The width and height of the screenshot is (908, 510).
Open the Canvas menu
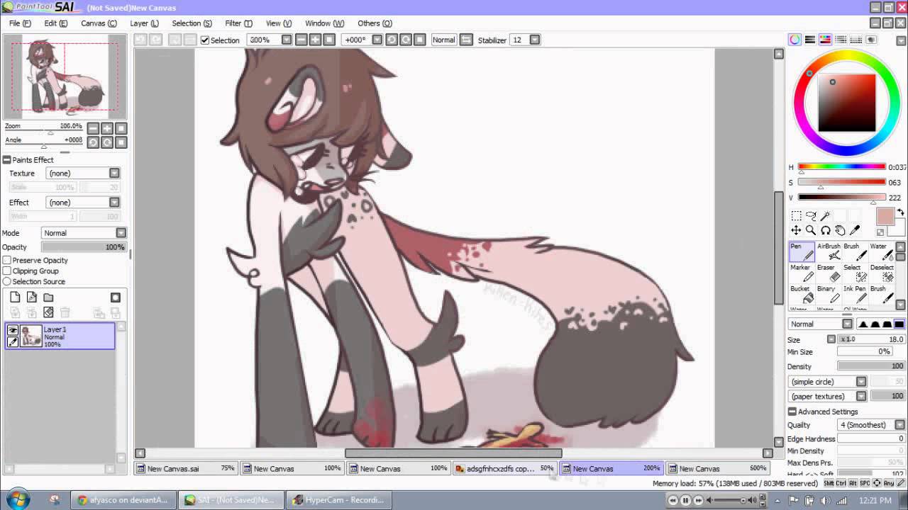pyautogui.click(x=99, y=23)
